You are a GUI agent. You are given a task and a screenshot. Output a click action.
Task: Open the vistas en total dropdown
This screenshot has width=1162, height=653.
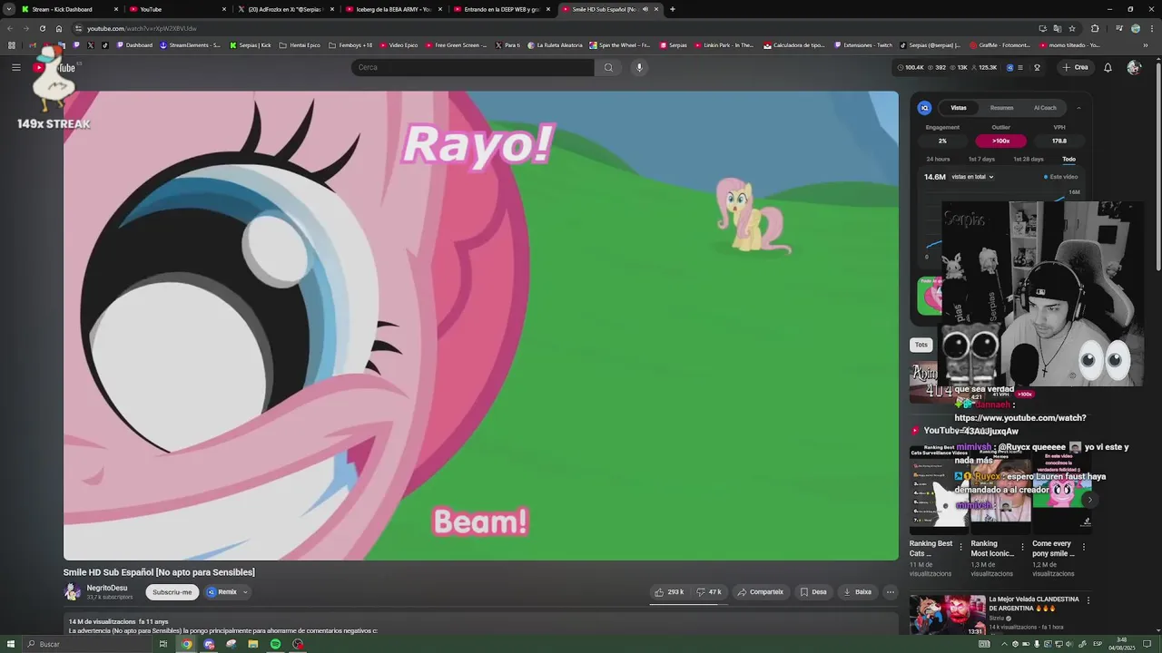pos(972,177)
